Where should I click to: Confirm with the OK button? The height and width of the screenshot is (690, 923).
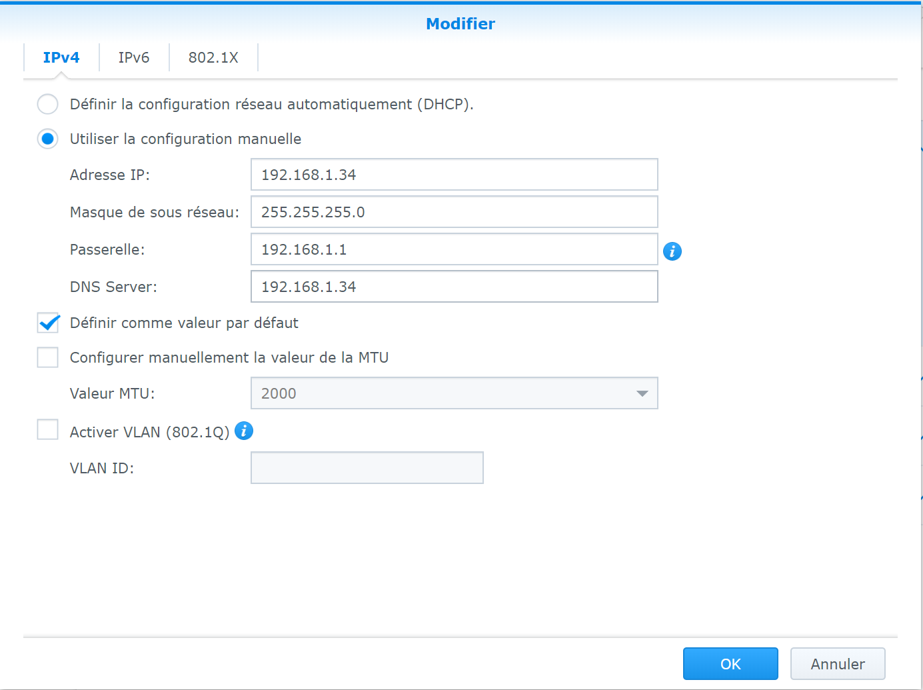(x=730, y=664)
